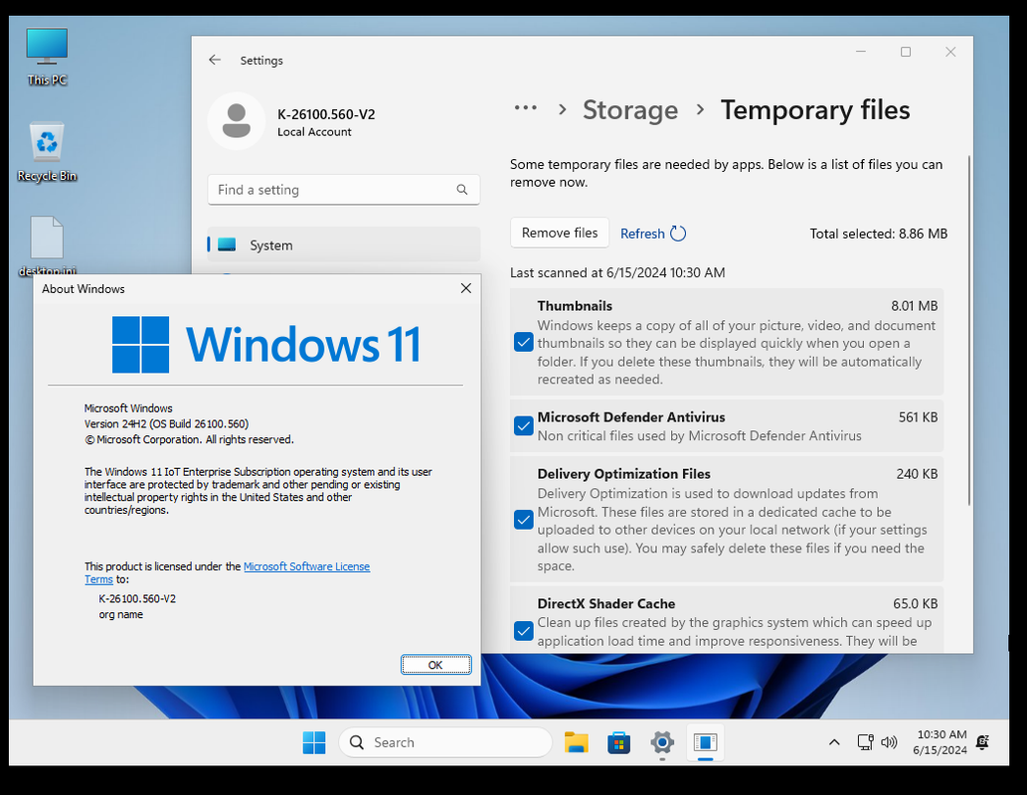Image resolution: width=1027 pixels, height=795 pixels.
Task: Launch Microsoft Store from taskbar
Action: pyautogui.click(x=618, y=742)
